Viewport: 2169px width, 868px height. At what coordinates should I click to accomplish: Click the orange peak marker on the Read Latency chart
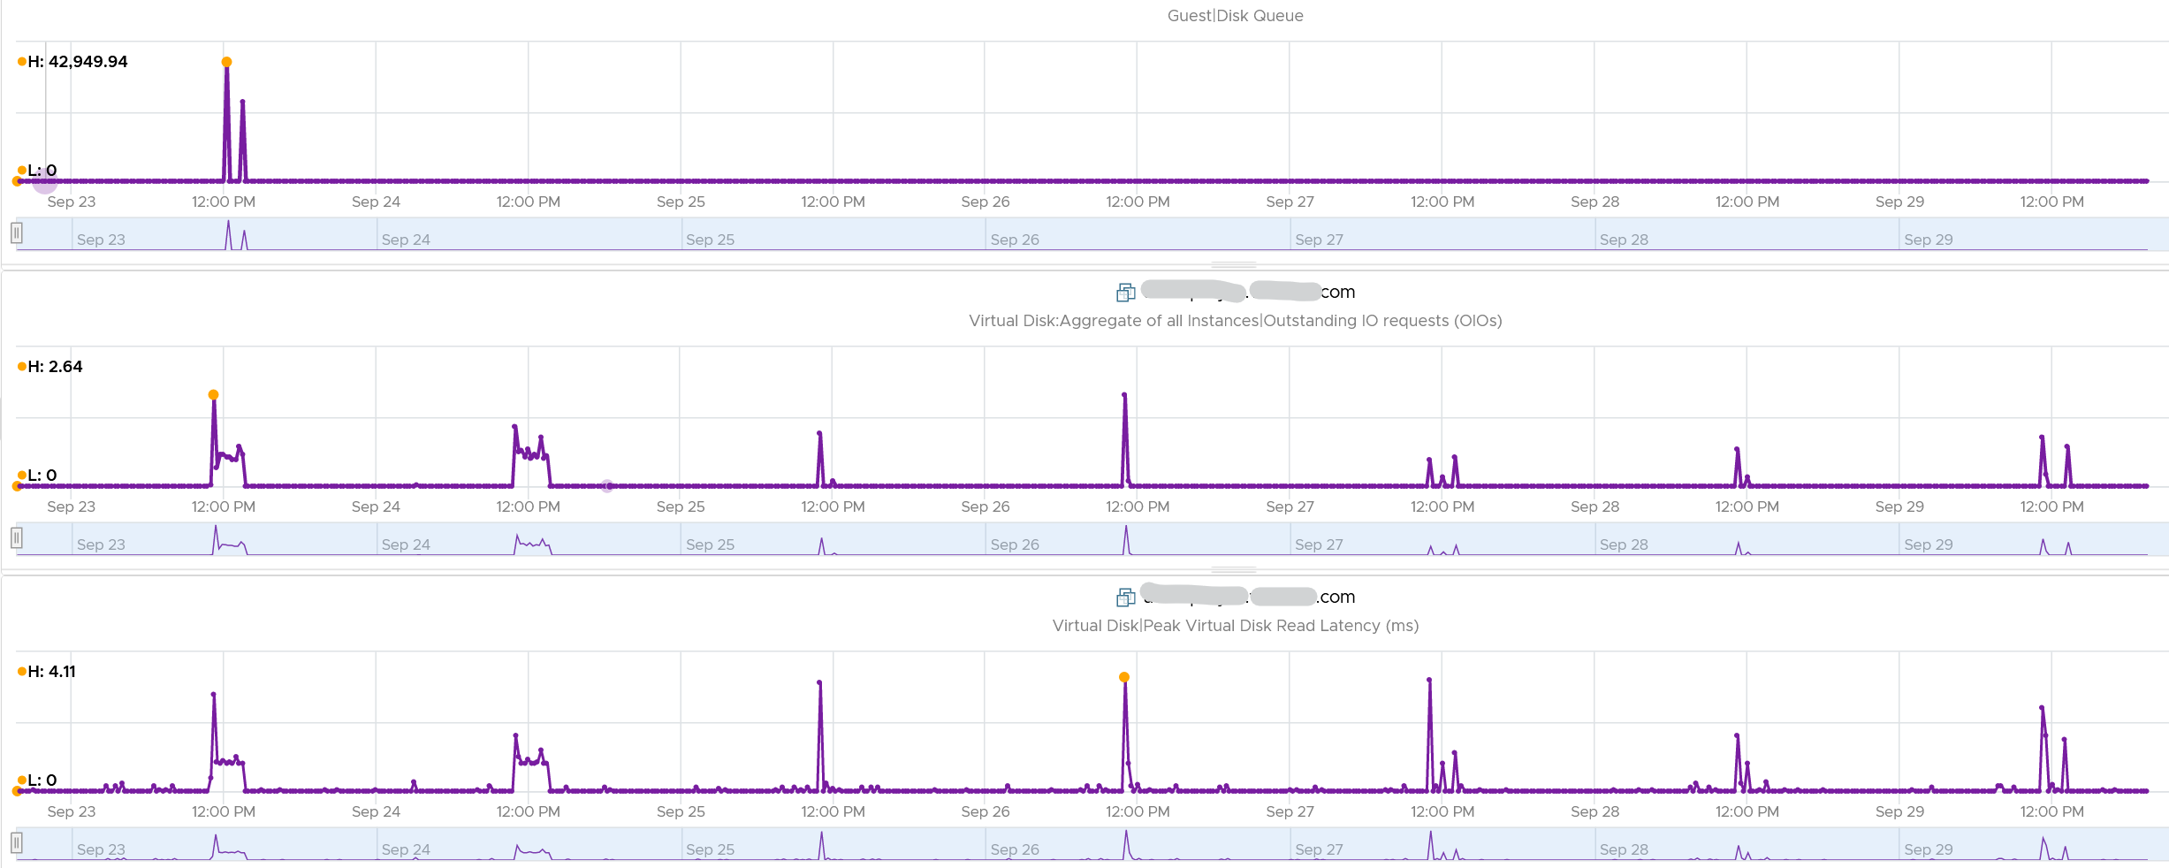(1123, 677)
